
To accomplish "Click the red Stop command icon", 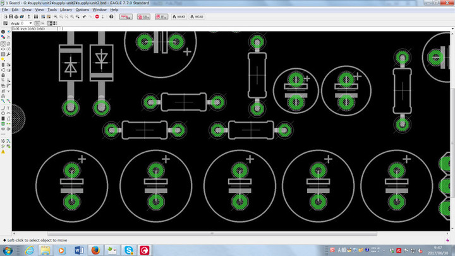I will click(97, 16).
